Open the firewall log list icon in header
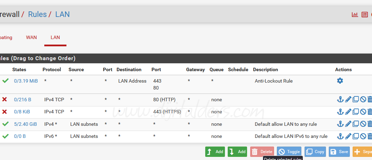Screen dimensions: 372x160 point(364,15)
